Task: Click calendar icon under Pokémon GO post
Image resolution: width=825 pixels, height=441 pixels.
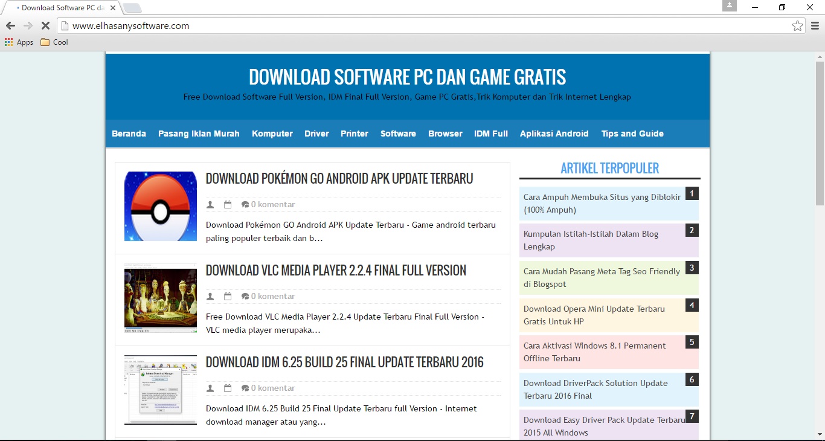Action: click(x=228, y=205)
